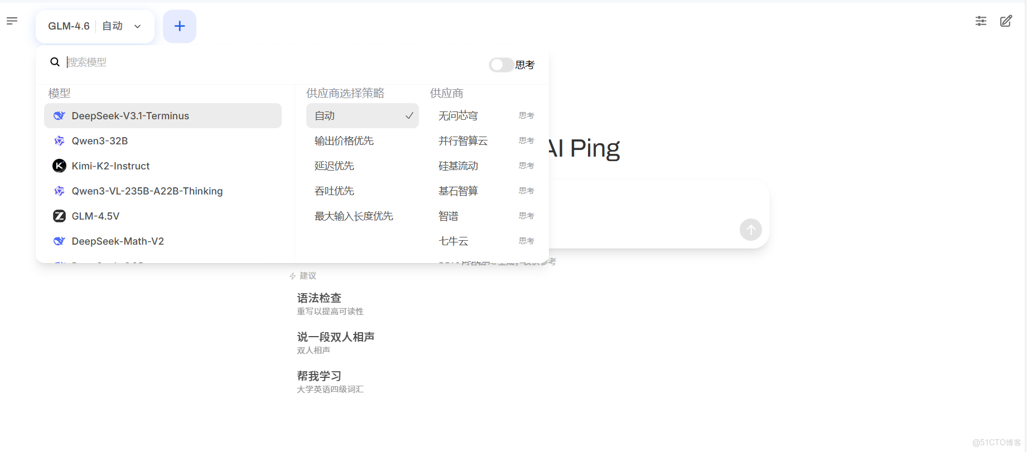Add a new model with plus button
1027x452 pixels.
coord(180,26)
